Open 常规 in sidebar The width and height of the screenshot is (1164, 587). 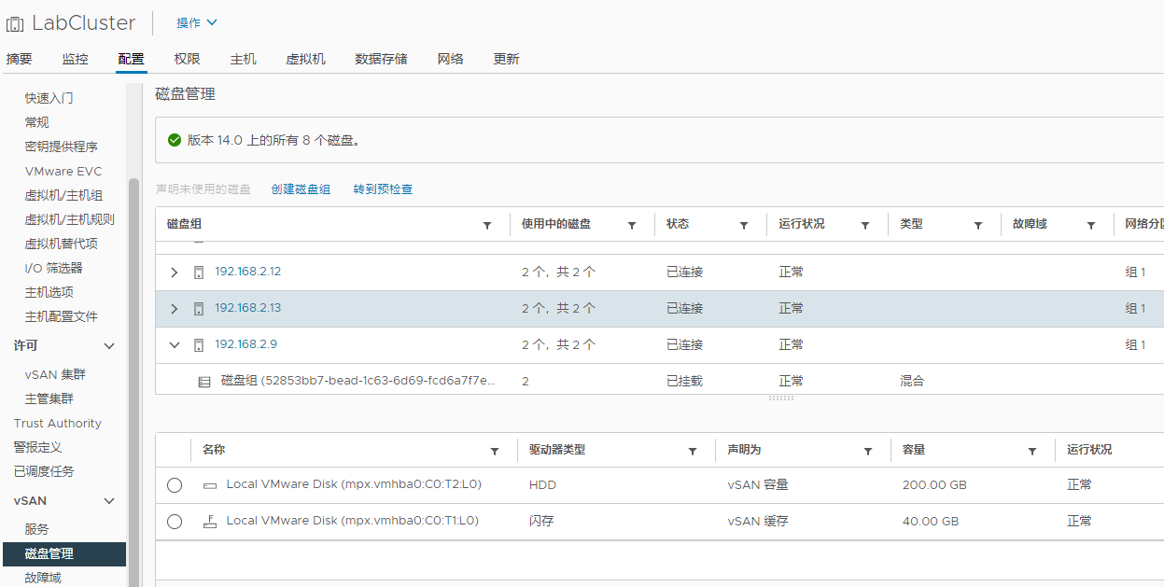pyautogui.click(x=37, y=122)
